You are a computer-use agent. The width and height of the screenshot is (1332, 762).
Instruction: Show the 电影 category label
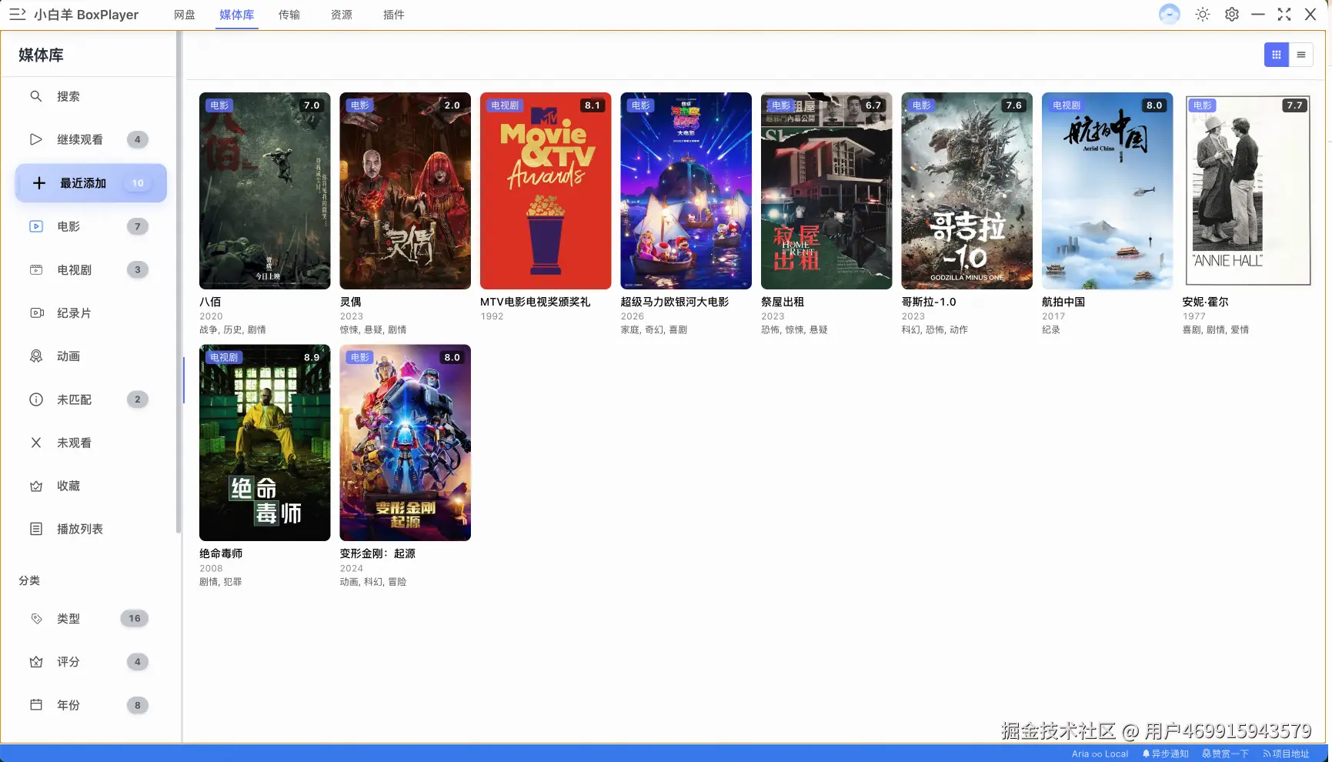coord(68,226)
